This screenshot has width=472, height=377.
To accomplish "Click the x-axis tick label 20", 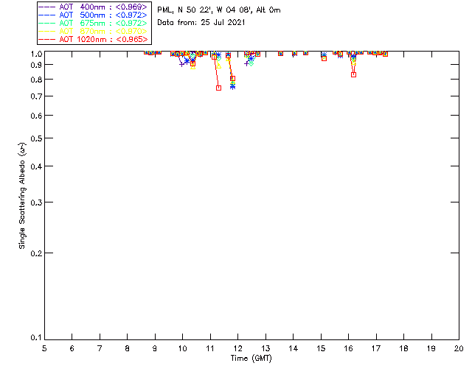I will (459, 348).
